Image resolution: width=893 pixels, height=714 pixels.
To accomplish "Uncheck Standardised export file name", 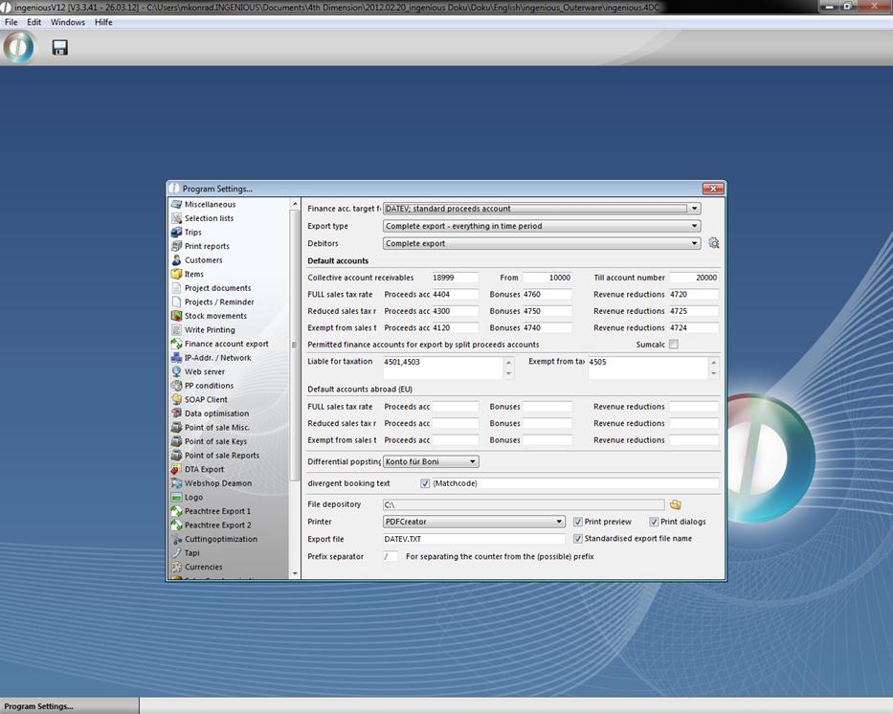I will click(x=578, y=539).
